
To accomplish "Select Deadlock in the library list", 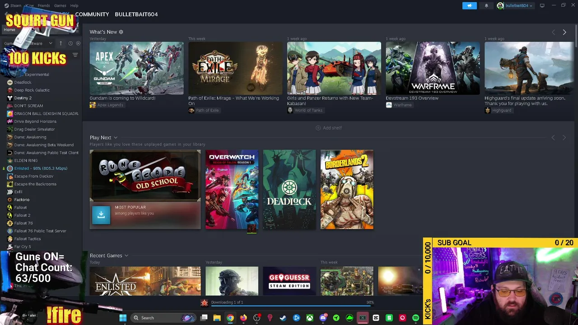I will (23, 82).
